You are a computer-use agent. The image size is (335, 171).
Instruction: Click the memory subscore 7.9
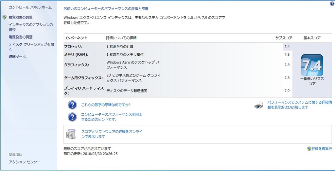287,54
